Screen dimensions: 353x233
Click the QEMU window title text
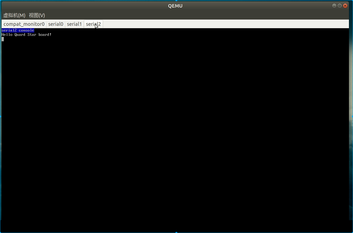pos(175,5)
